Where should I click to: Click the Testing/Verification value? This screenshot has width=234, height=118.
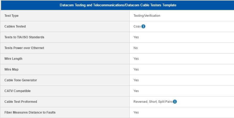click(147, 16)
